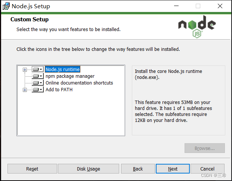Close the Node.js Setup window
This screenshot has width=232, height=181.
click(220, 6)
